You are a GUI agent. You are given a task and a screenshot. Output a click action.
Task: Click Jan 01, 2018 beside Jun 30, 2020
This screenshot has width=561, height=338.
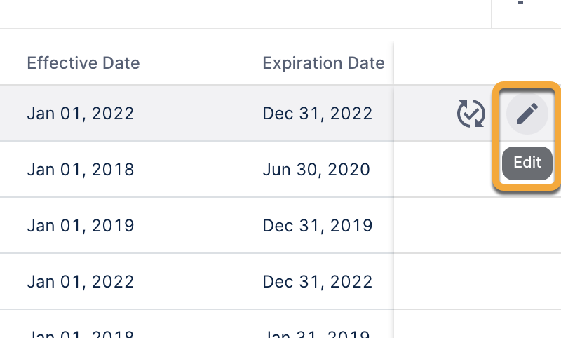pos(81,170)
